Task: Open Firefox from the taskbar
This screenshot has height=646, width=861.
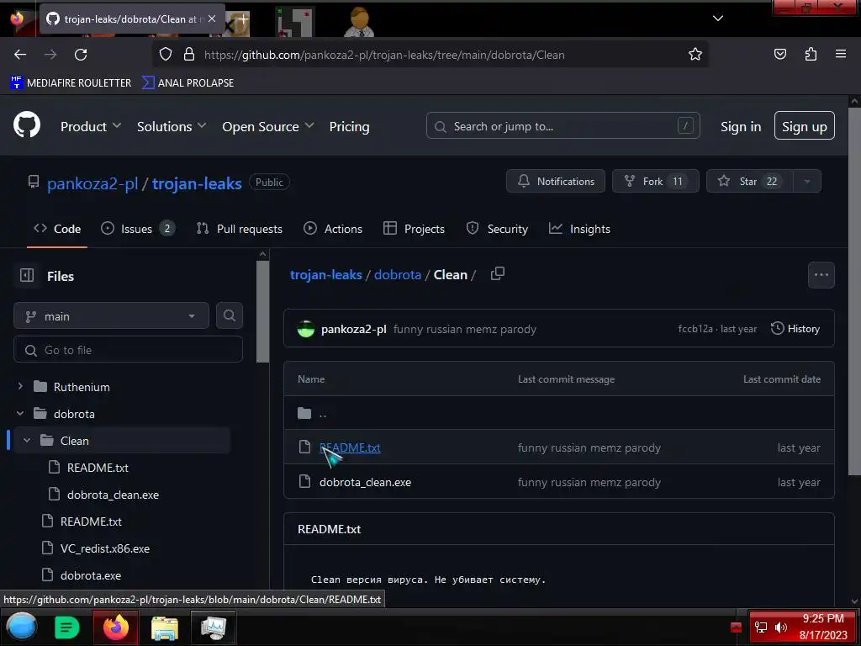Action: [x=116, y=627]
